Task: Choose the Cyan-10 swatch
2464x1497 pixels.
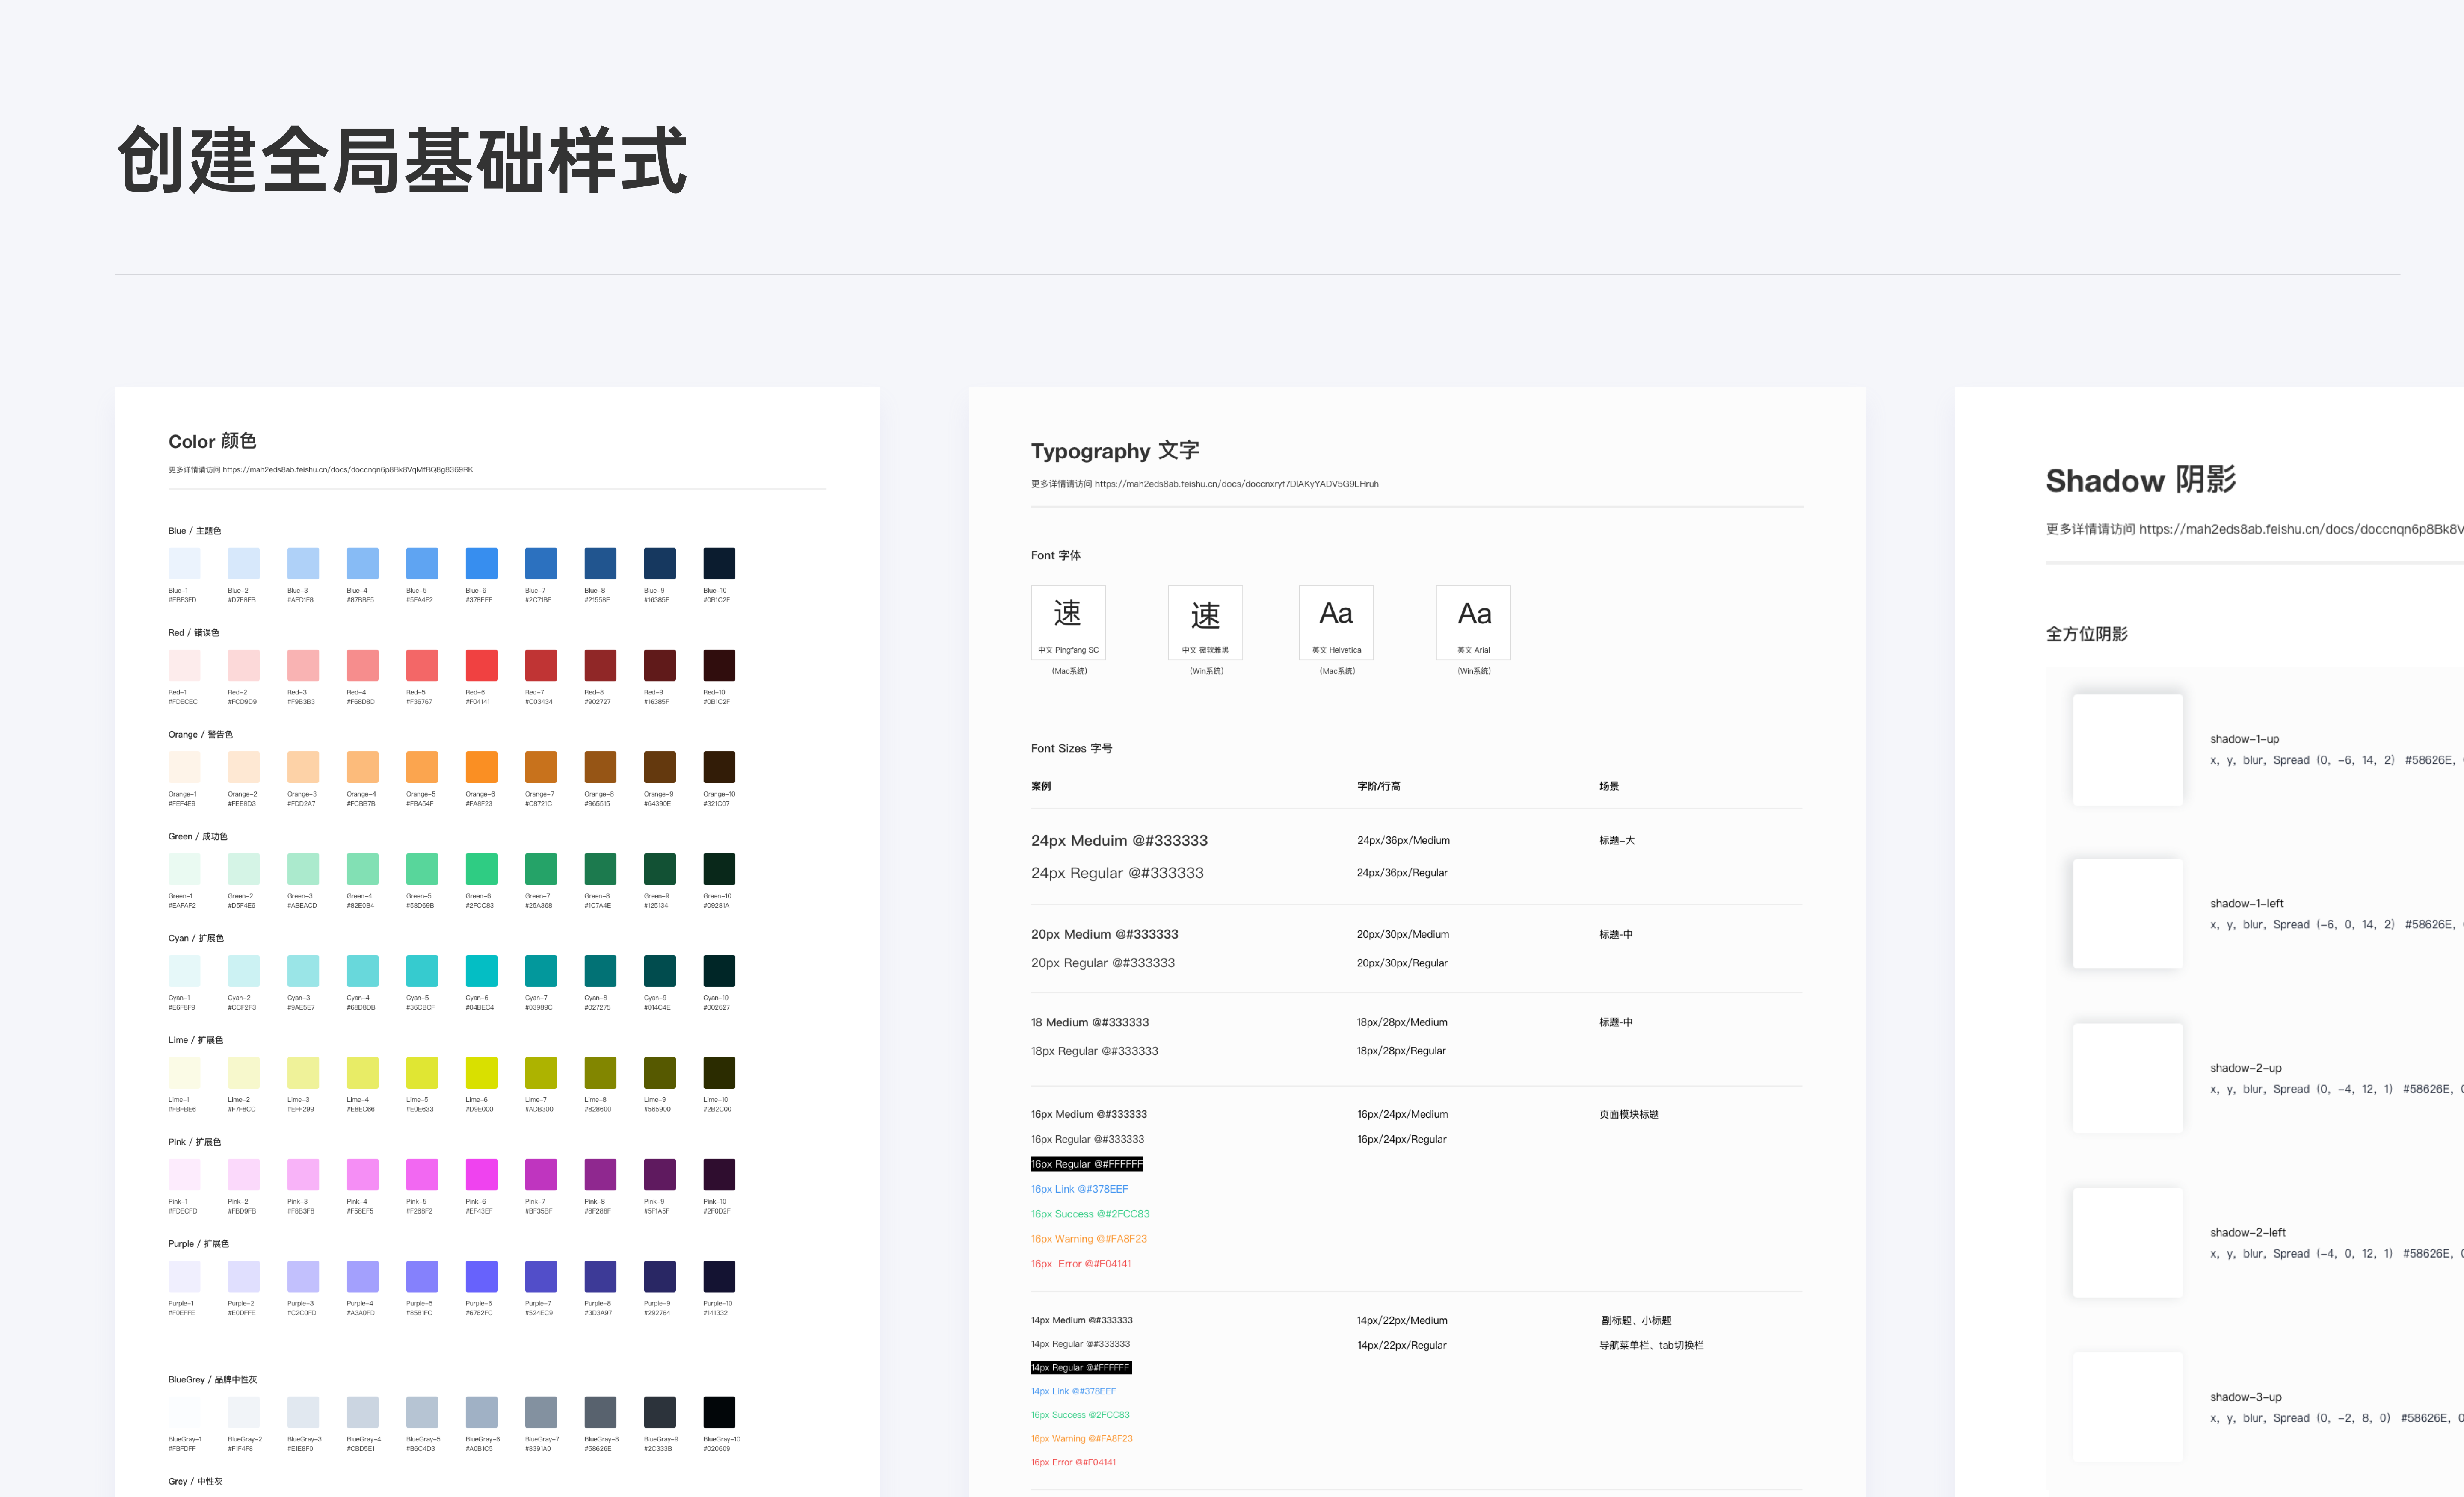Action: pos(719,971)
